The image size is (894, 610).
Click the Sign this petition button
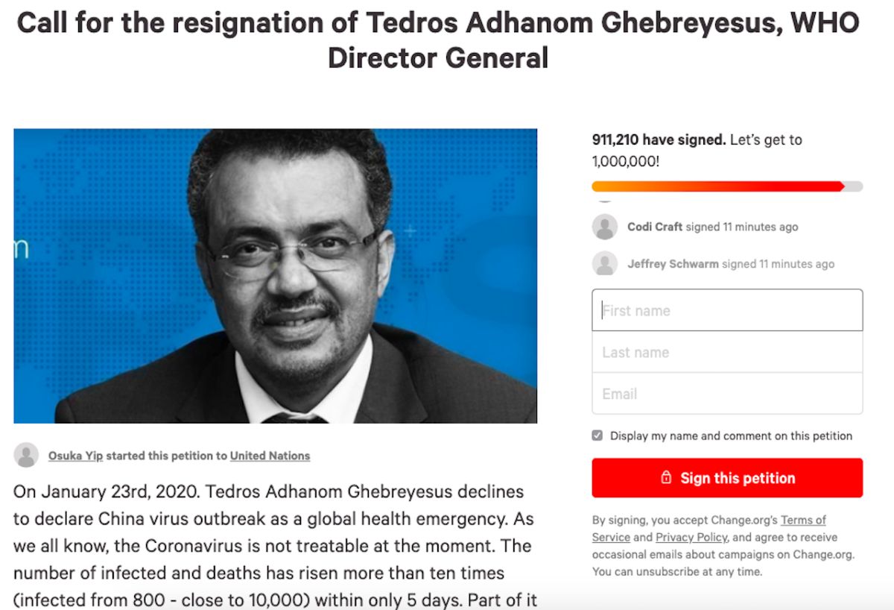tap(727, 478)
